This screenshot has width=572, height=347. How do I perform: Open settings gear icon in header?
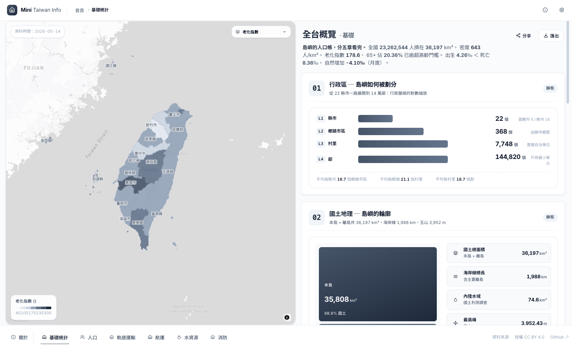tap(562, 10)
